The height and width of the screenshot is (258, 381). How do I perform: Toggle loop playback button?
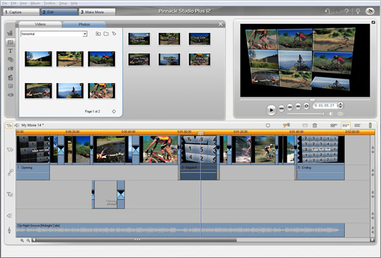point(306,106)
